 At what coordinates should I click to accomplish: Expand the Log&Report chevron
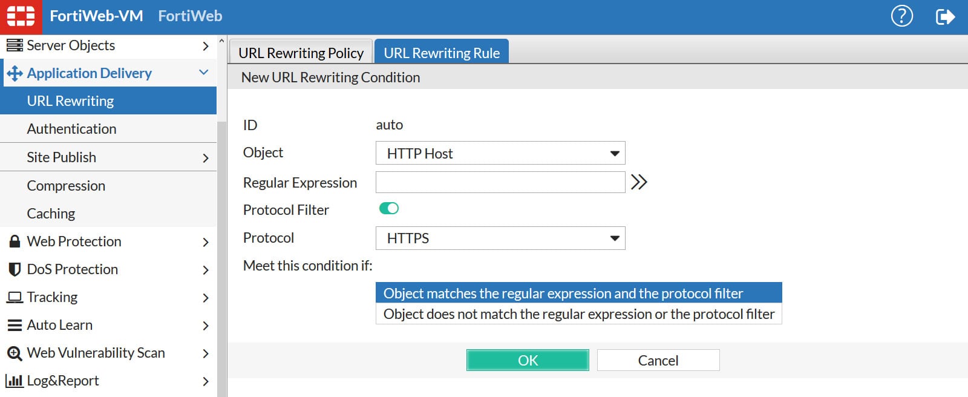206,381
